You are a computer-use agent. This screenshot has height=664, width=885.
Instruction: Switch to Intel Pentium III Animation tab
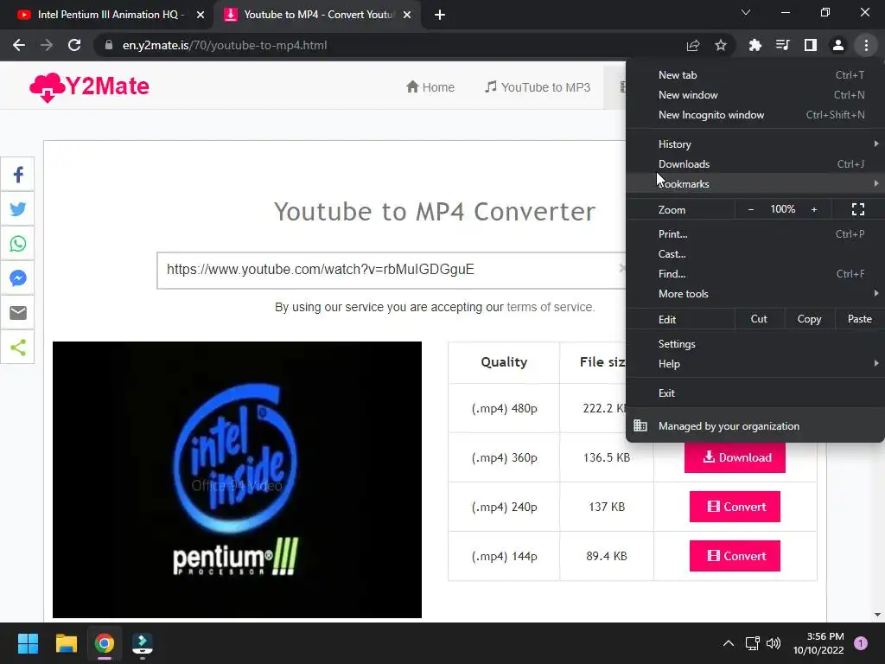point(107,15)
